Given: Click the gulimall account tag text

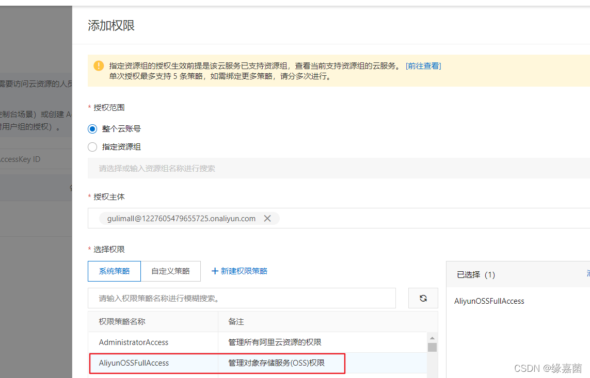Looking at the screenshot, I should pos(181,218).
